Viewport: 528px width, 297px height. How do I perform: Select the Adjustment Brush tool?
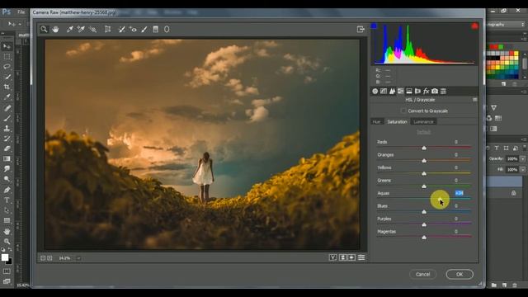point(144,30)
